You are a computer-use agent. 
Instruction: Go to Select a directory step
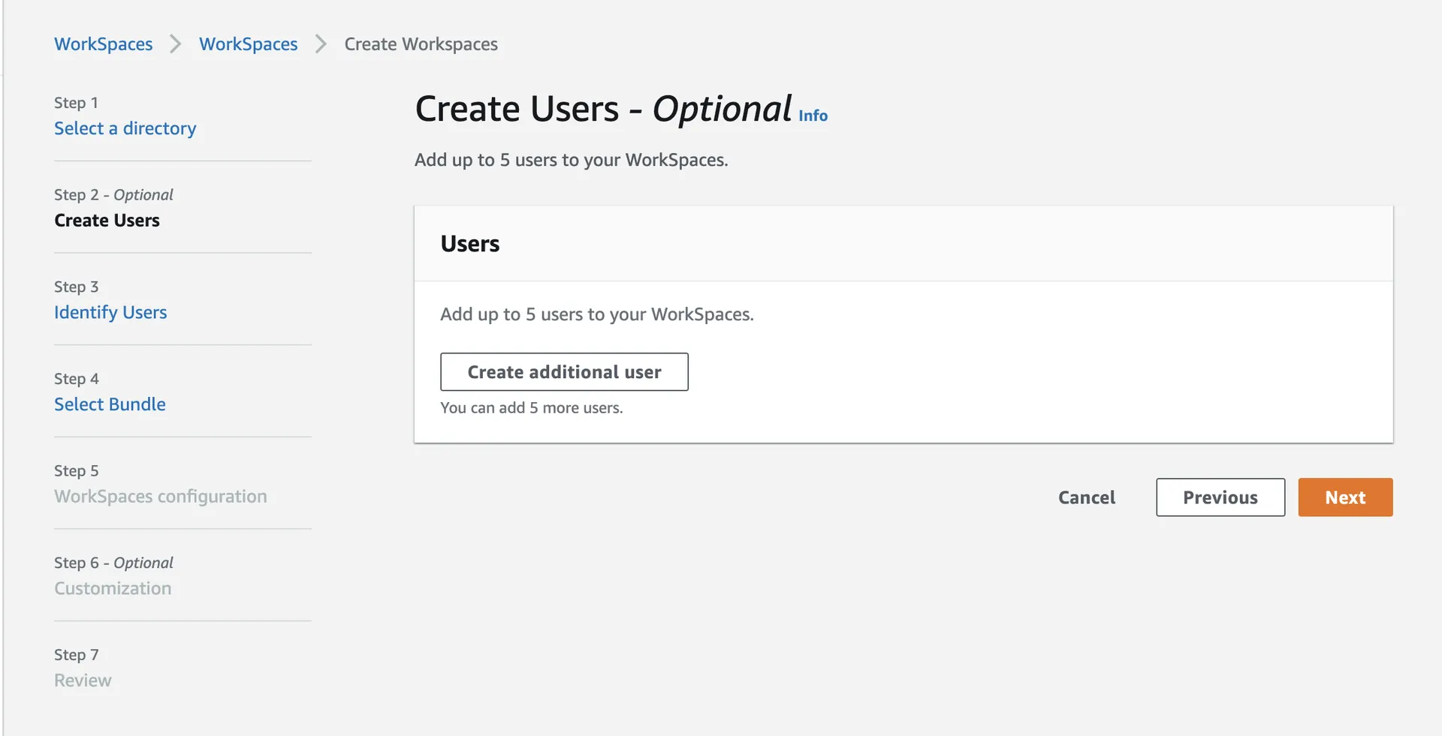point(125,128)
